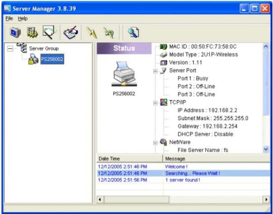273x214 pixels.
Task: Click the status panel scroll down arrow
Action: pyautogui.click(x=266, y=149)
